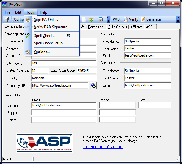Click the General support email field
Screen dimensions: 182x164
64,105
